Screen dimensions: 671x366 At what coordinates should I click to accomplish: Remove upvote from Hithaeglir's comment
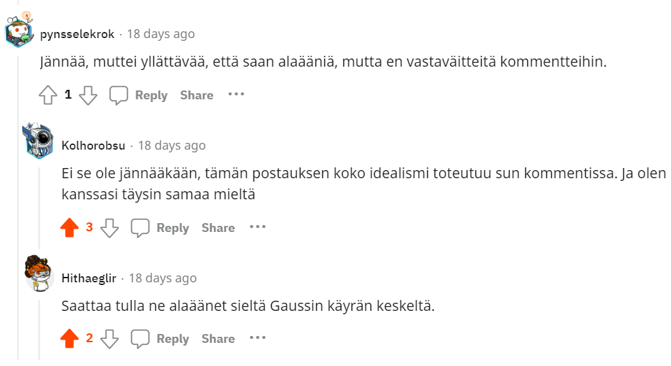pyautogui.click(x=69, y=339)
